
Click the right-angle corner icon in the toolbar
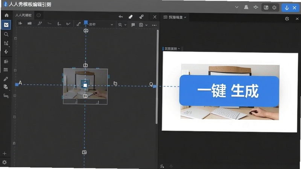59,24
